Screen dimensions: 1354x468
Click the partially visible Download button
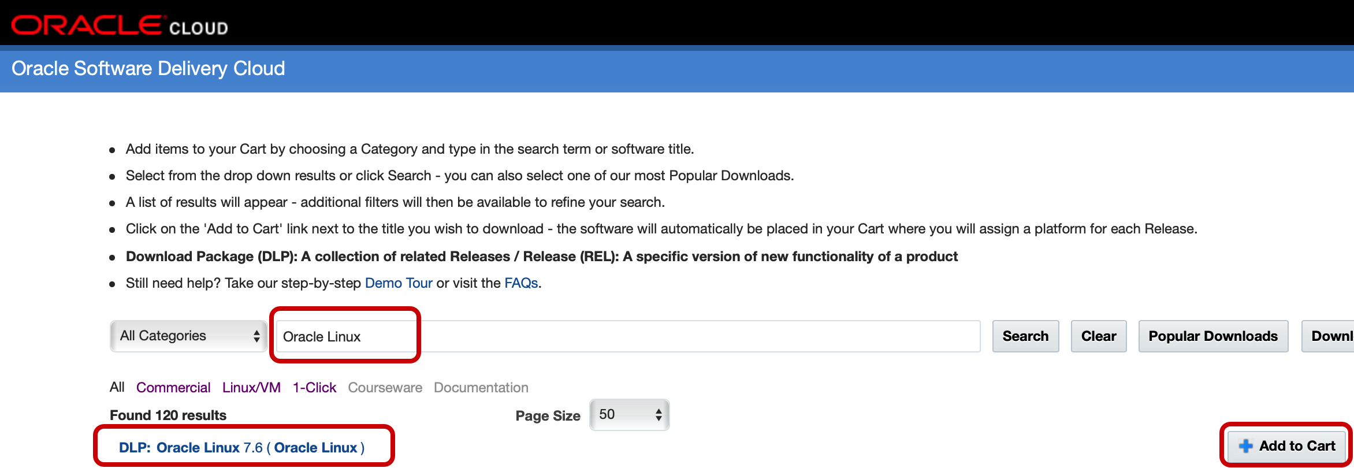(1330, 336)
